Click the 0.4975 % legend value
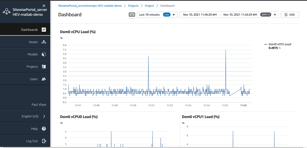 coord(275,48)
